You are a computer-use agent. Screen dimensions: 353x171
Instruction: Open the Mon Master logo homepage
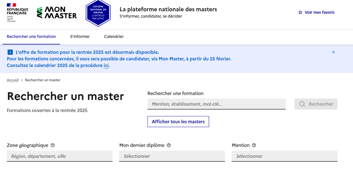(57, 13)
